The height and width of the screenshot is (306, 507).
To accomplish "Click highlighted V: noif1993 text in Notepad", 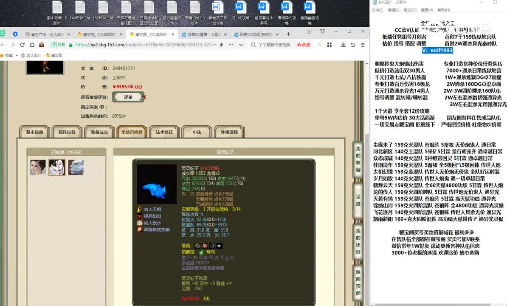I will click(x=437, y=50).
